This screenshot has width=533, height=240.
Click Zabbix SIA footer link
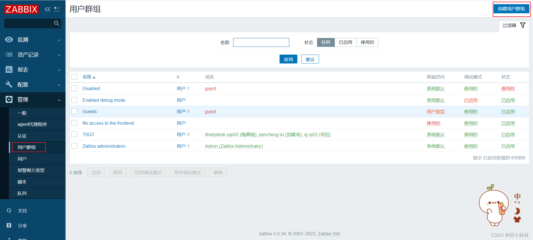329,234
